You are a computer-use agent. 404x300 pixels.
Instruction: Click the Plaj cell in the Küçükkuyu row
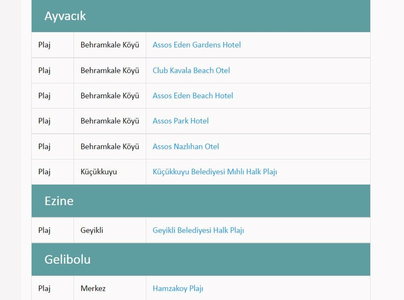[44, 172]
